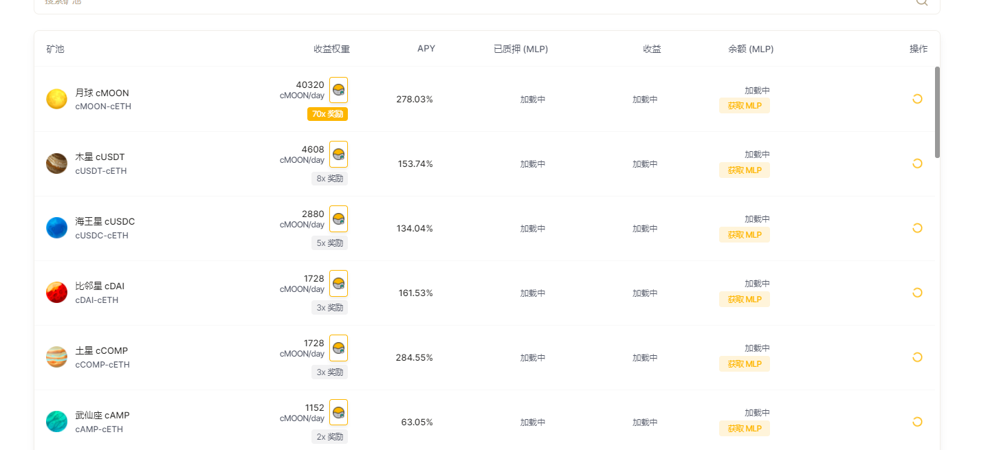Click the reward token icon beside 1152 cMOON/day
The image size is (990, 450).
pyautogui.click(x=338, y=413)
